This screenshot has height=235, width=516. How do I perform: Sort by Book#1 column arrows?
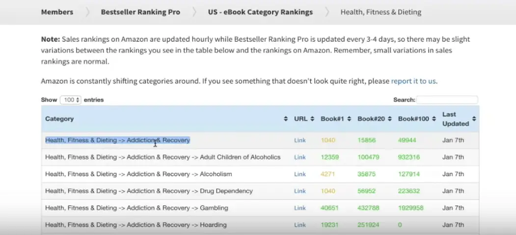pos(349,119)
